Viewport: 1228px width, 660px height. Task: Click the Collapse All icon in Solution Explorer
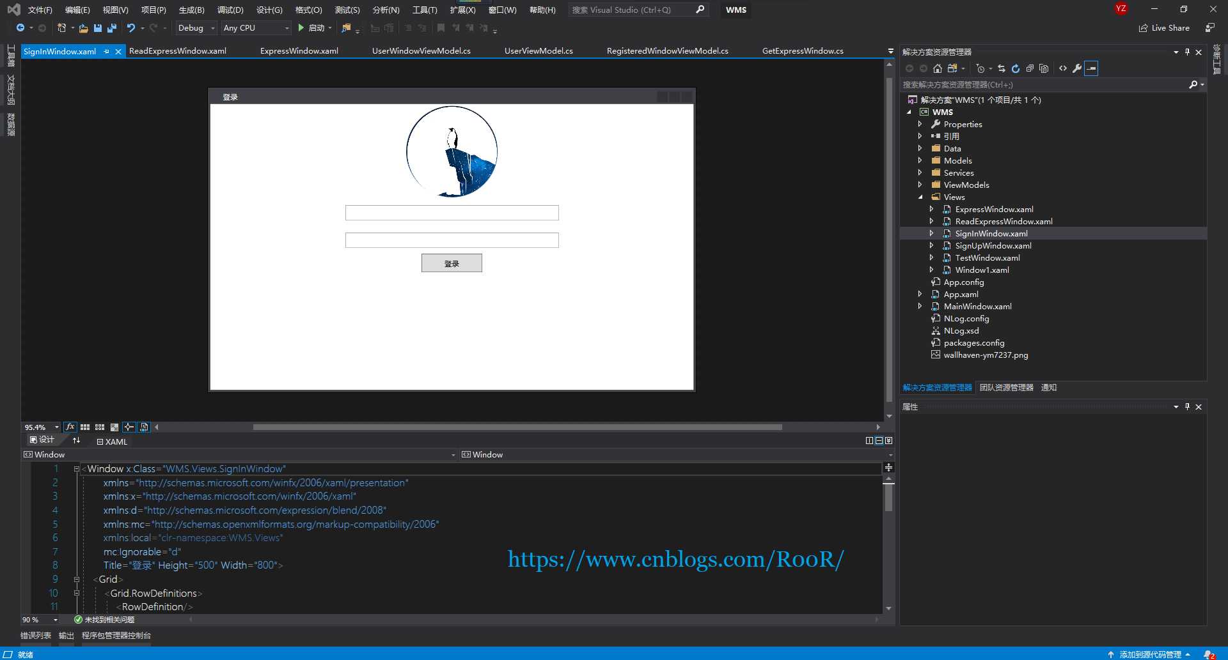point(1030,68)
